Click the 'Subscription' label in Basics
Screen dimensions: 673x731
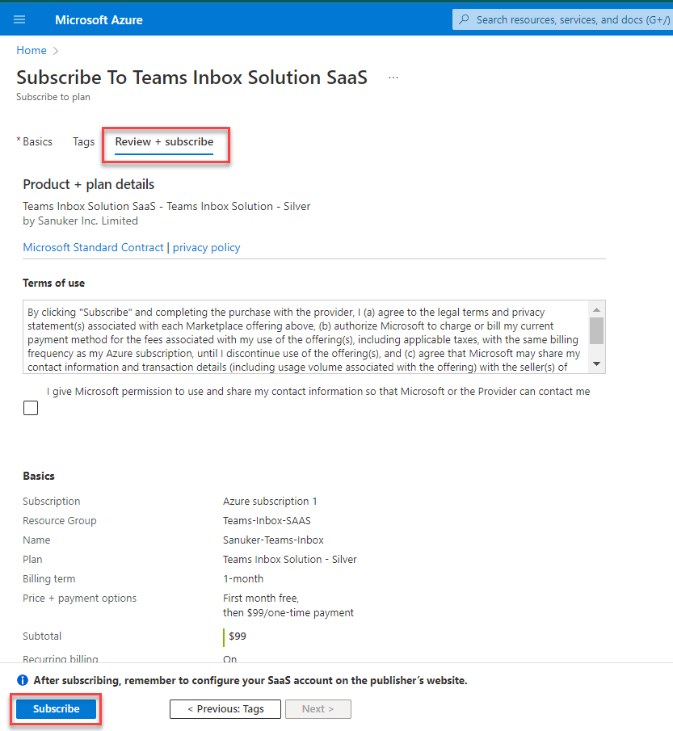pos(51,501)
